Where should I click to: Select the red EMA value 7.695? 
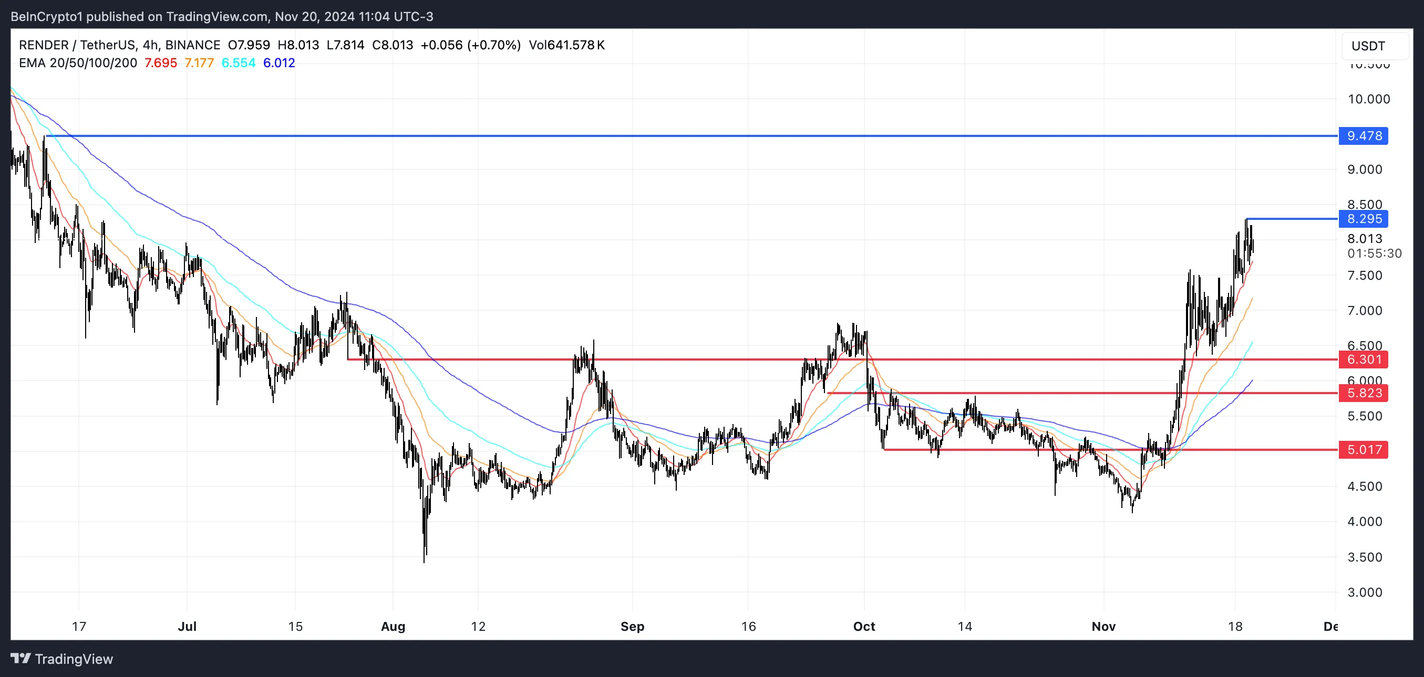[x=160, y=63]
